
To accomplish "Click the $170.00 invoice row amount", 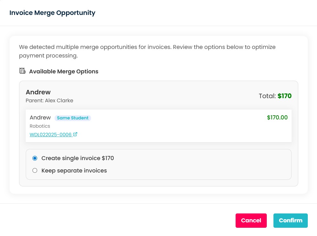I will (277, 118).
